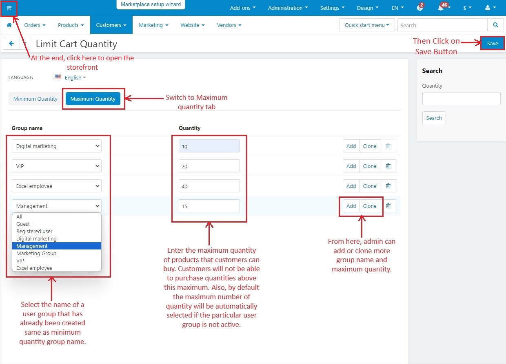The image size is (506, 364).
Task: Click the top Search input box
Action: point(442,25)
